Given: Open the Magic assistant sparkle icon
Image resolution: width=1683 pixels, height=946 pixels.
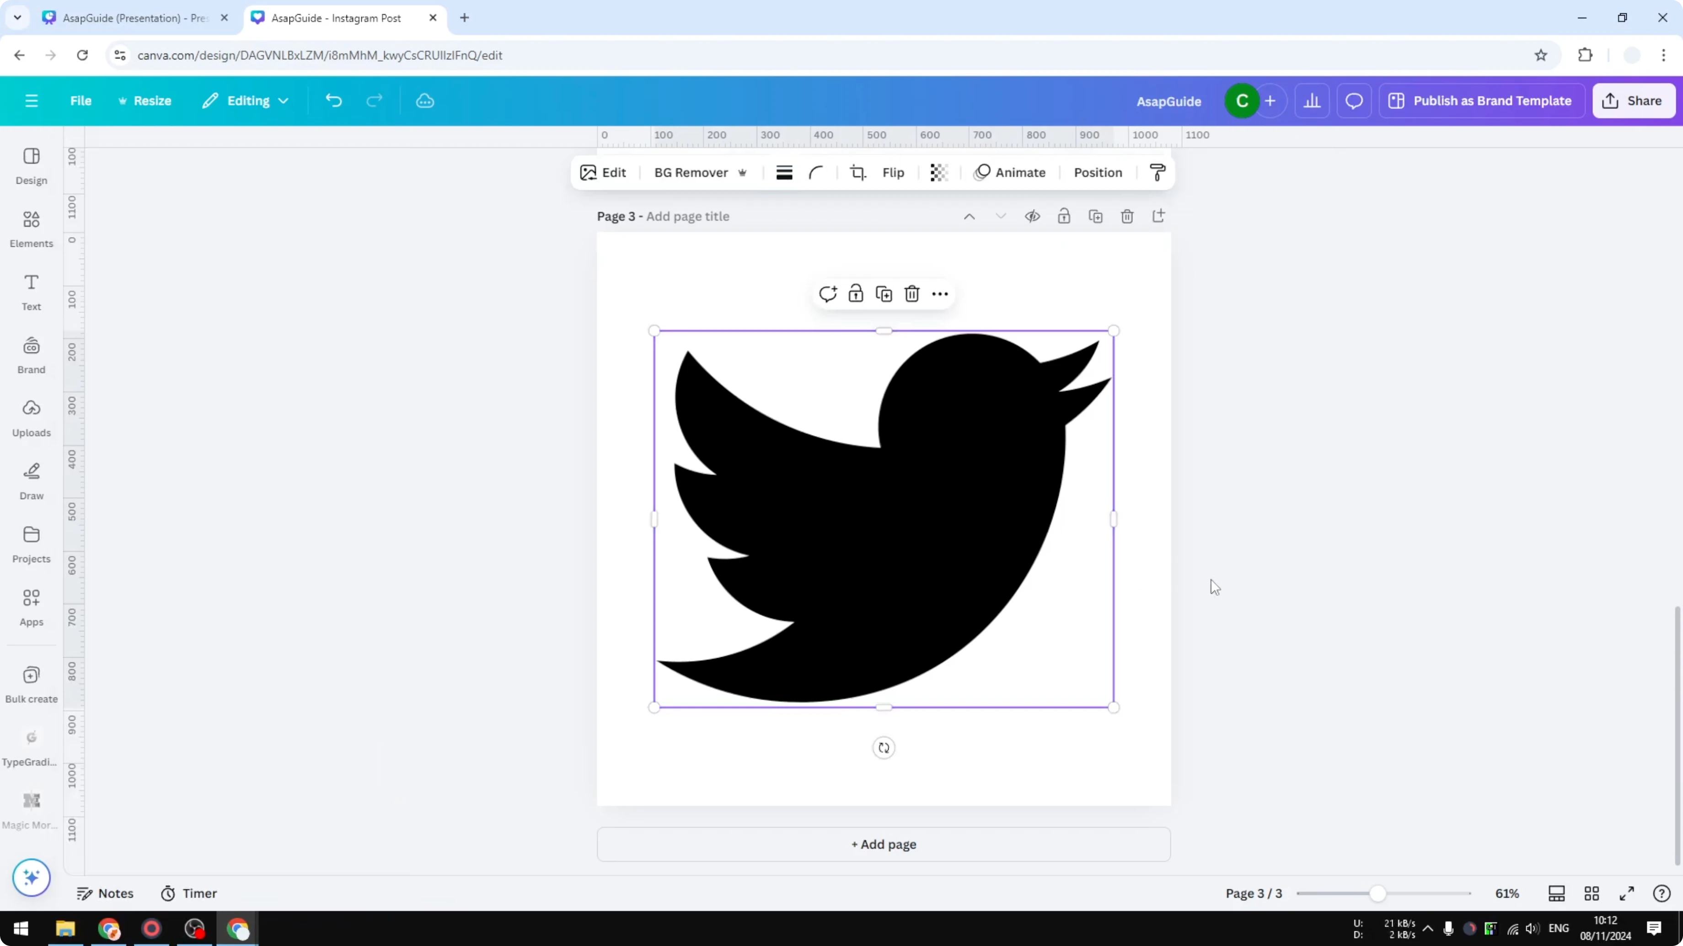Looking at the screenshot, I should tap(31, 877).
